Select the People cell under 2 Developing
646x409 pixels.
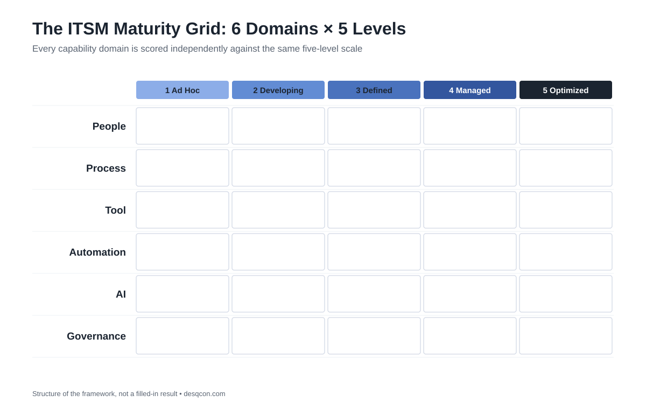(278, 126)
